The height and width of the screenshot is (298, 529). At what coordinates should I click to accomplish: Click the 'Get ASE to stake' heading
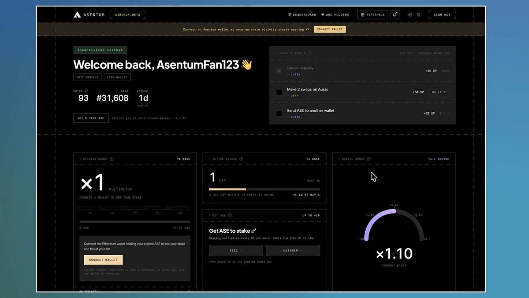coord(232,231)
